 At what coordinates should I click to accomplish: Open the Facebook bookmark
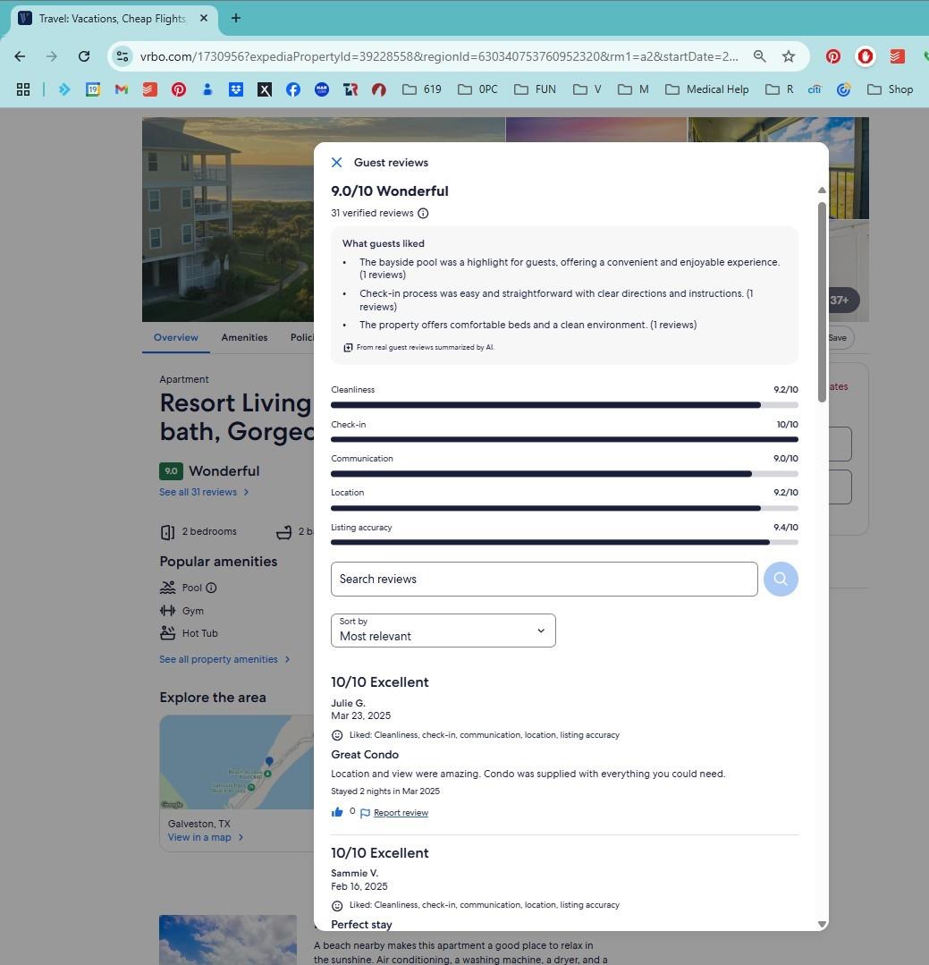click(292, 89)
